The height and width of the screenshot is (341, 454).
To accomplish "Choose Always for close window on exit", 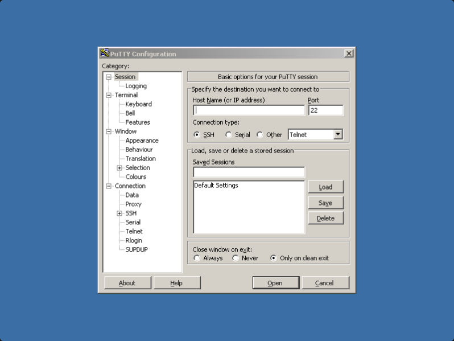I will (197, 258).
